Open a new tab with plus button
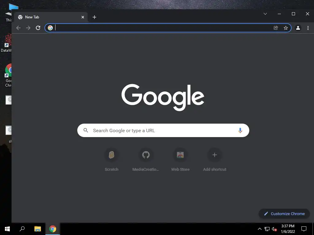 click(94, 17)
